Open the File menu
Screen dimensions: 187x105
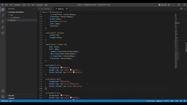pyautogui.click(x=6, y=5)
